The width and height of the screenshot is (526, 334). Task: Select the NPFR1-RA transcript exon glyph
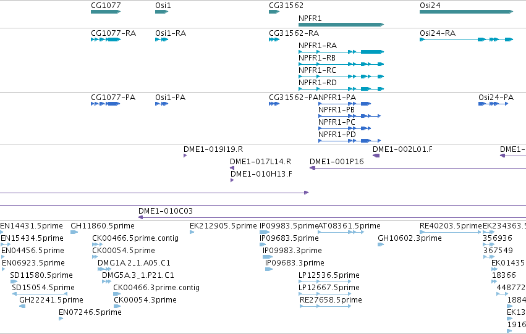click(x=341, y=52)
